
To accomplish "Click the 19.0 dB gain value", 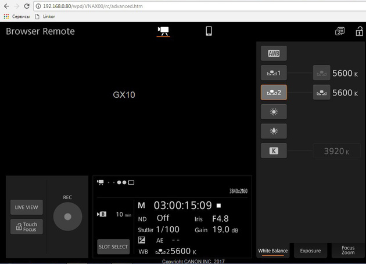I will pyautogui.click(x=225, y=230).
